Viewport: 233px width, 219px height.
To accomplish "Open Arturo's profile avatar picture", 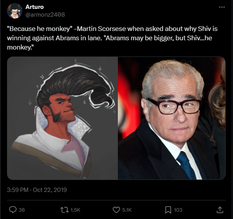I will point(15,11).
